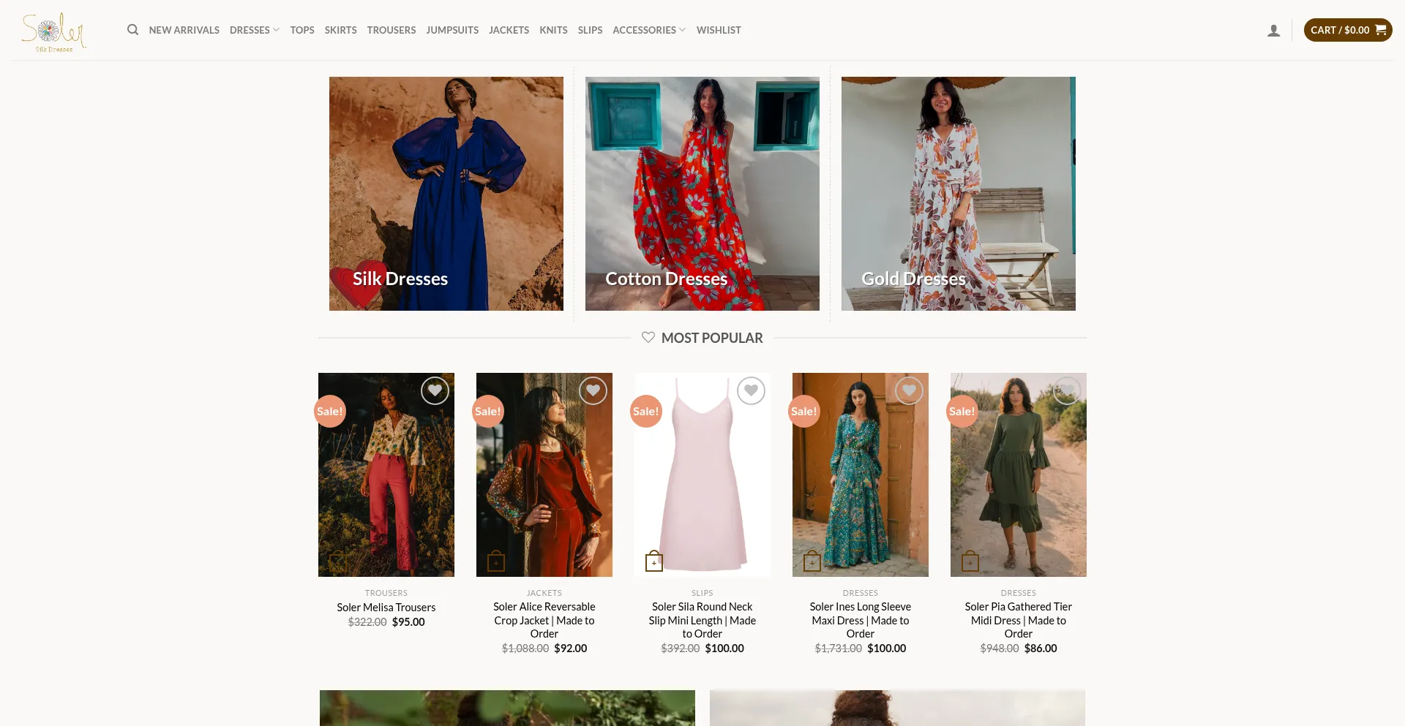Open Cotton Dresses category banner
This screenshot has height=726, width=1405.
pos(702,194)
